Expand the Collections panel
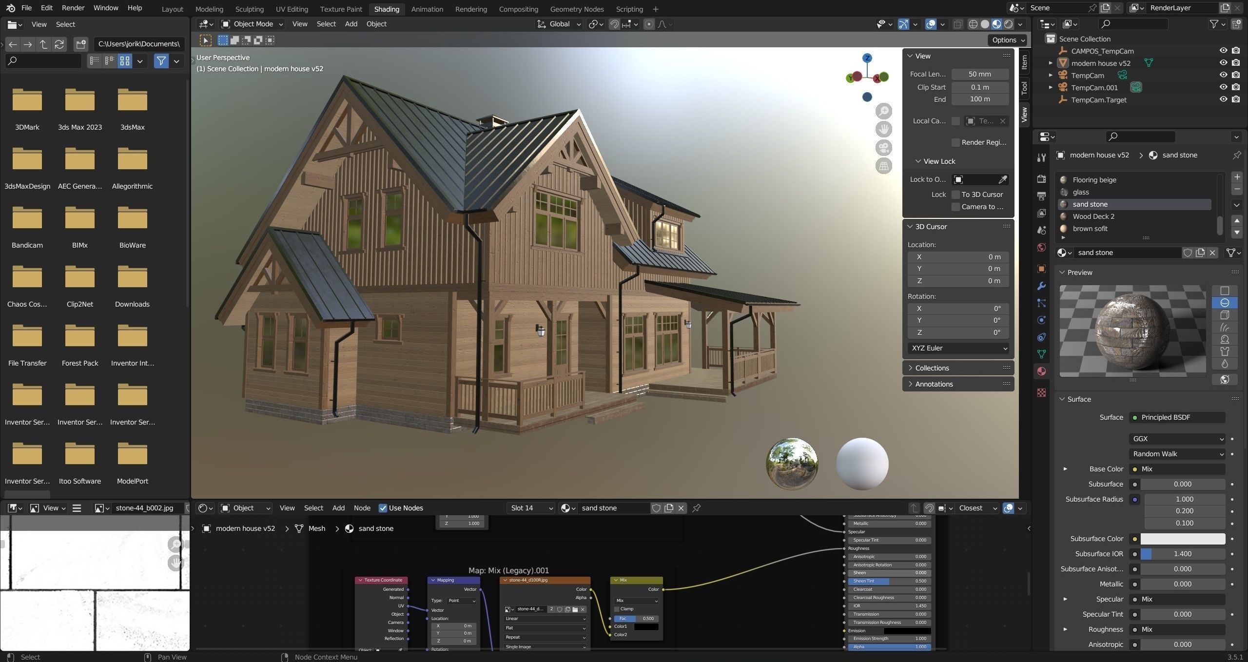The width and height of the screenshot is (1248, 662). [x=958, y=368]
